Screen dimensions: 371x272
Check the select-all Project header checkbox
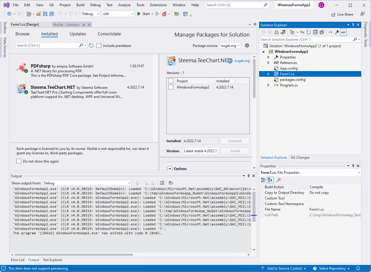[x=171, y=81]
